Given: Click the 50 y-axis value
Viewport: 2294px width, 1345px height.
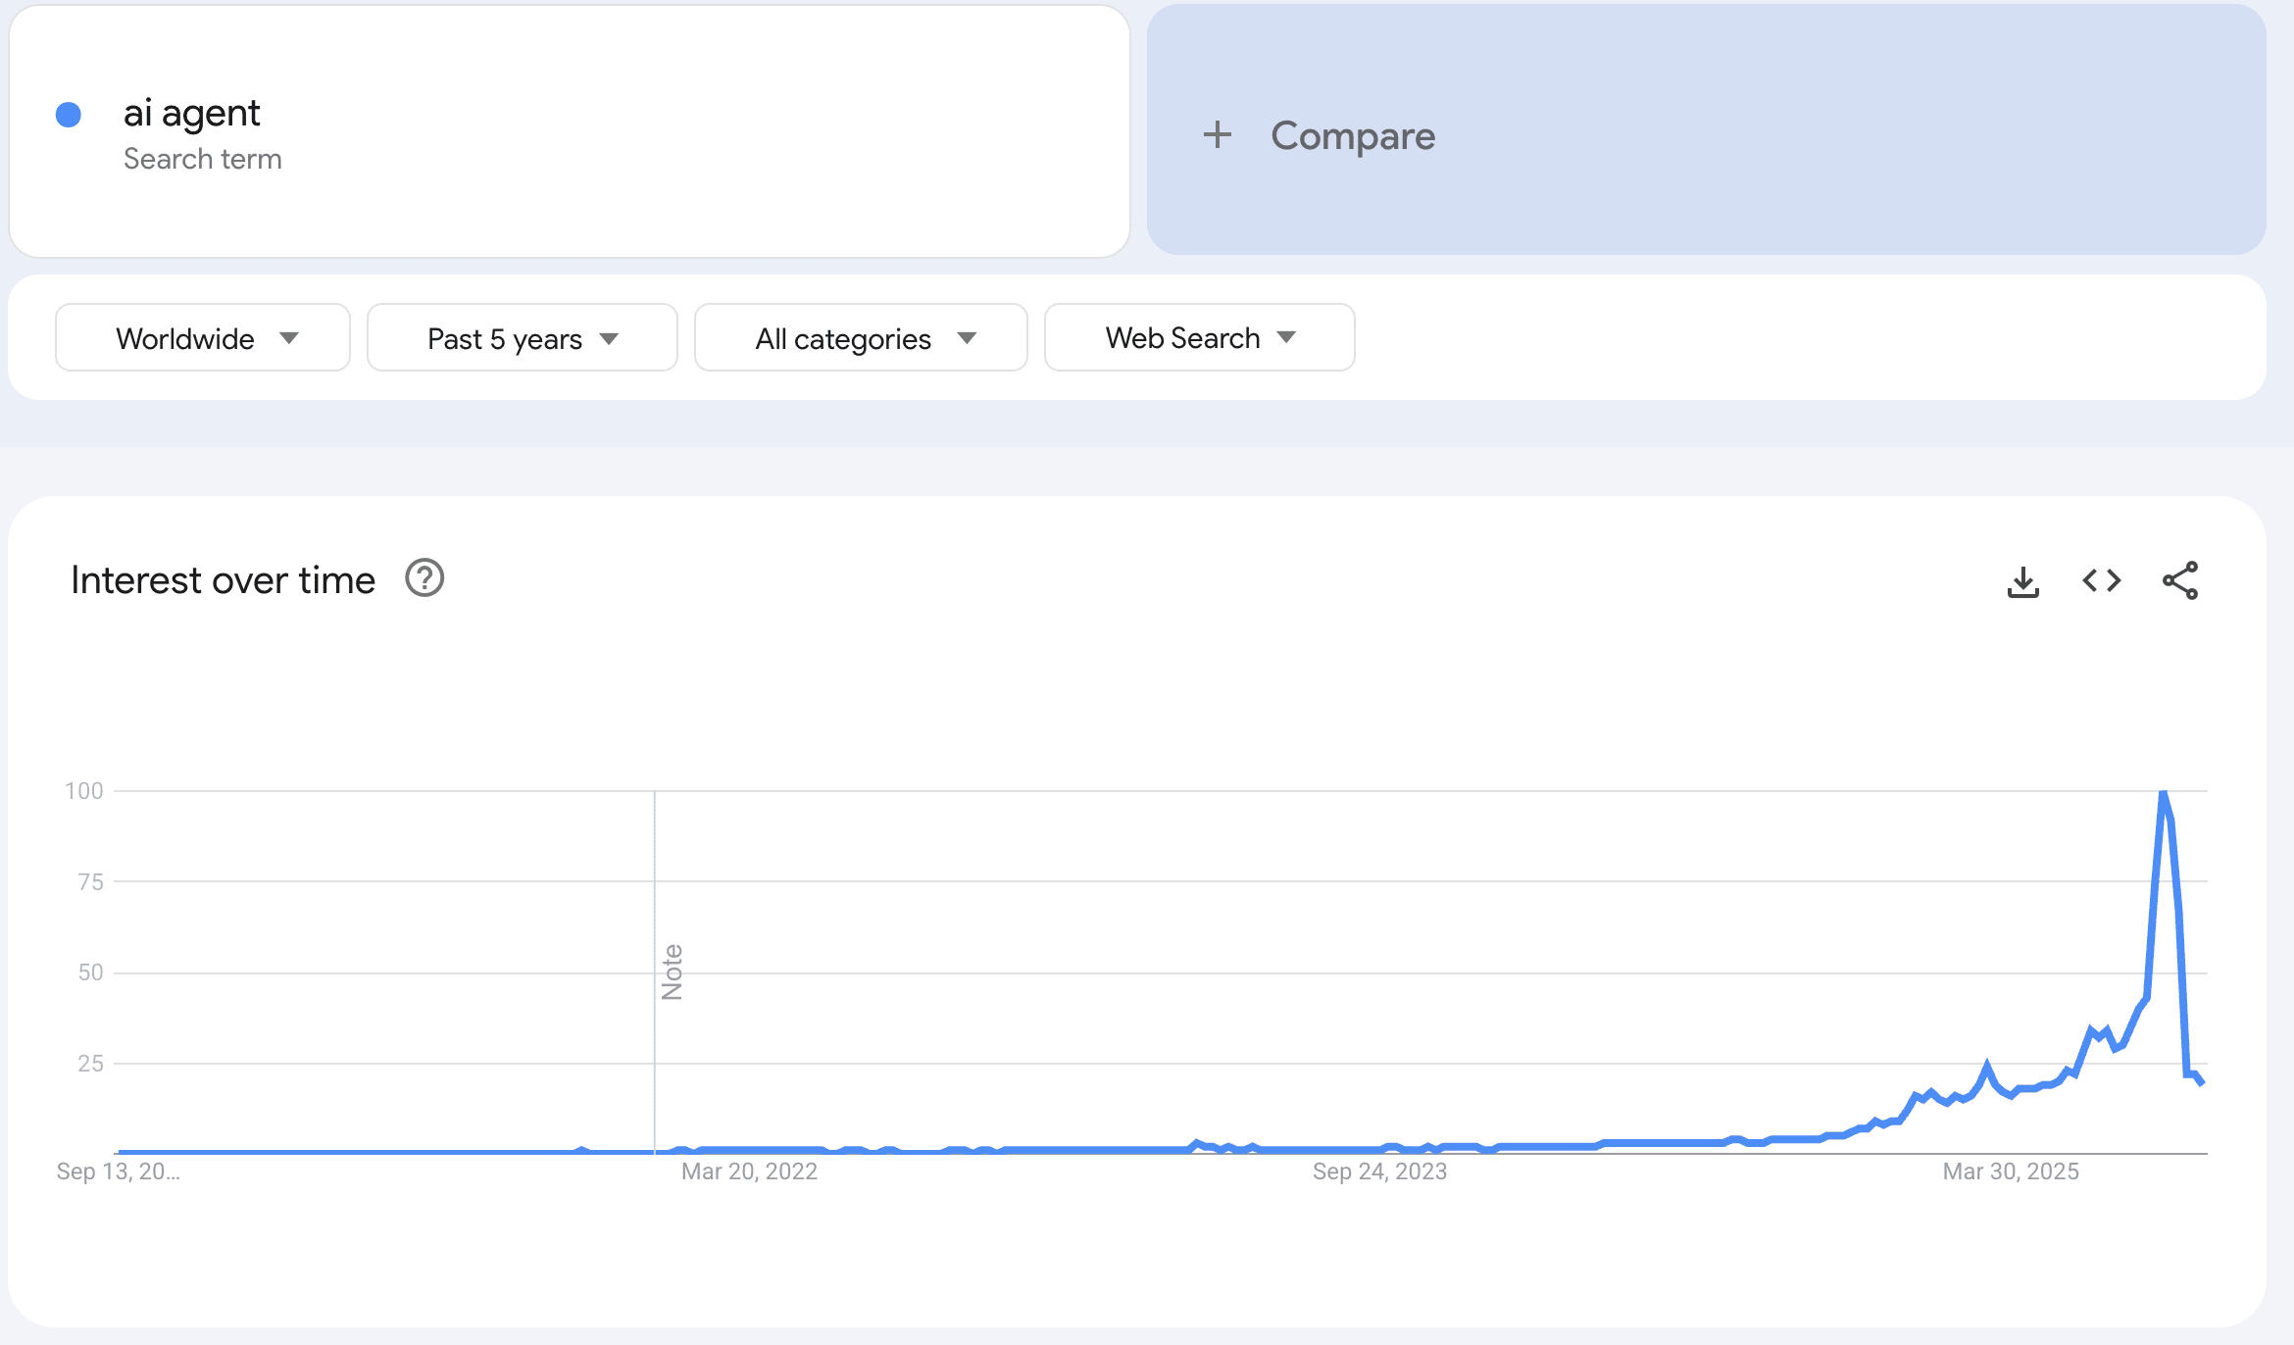Looking at the screenshot, I should click(90, 972).
